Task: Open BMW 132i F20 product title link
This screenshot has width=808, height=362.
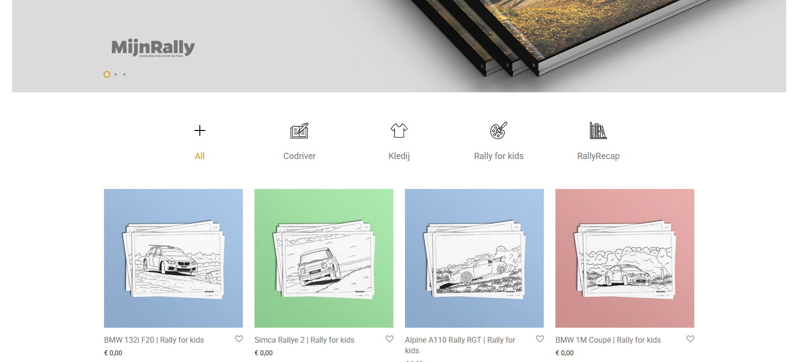Action: pyautogui.click(x=154, y=340)
